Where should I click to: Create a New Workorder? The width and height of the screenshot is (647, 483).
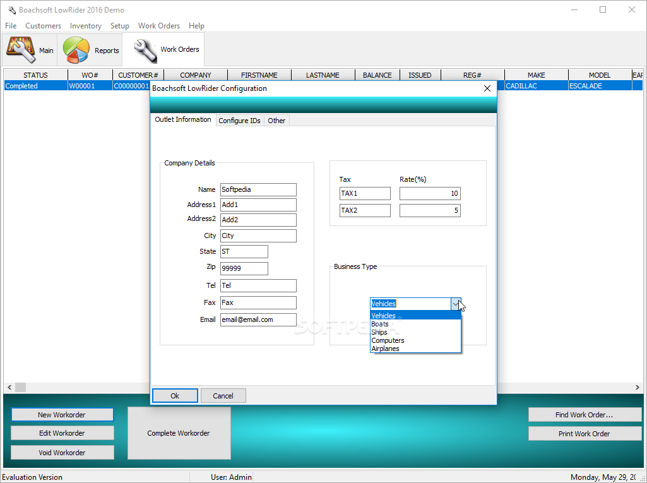62,415
